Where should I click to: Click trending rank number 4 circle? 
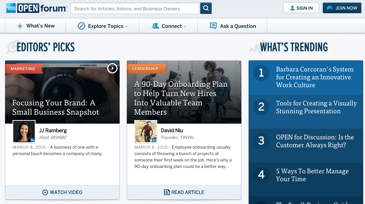point(261,175)
